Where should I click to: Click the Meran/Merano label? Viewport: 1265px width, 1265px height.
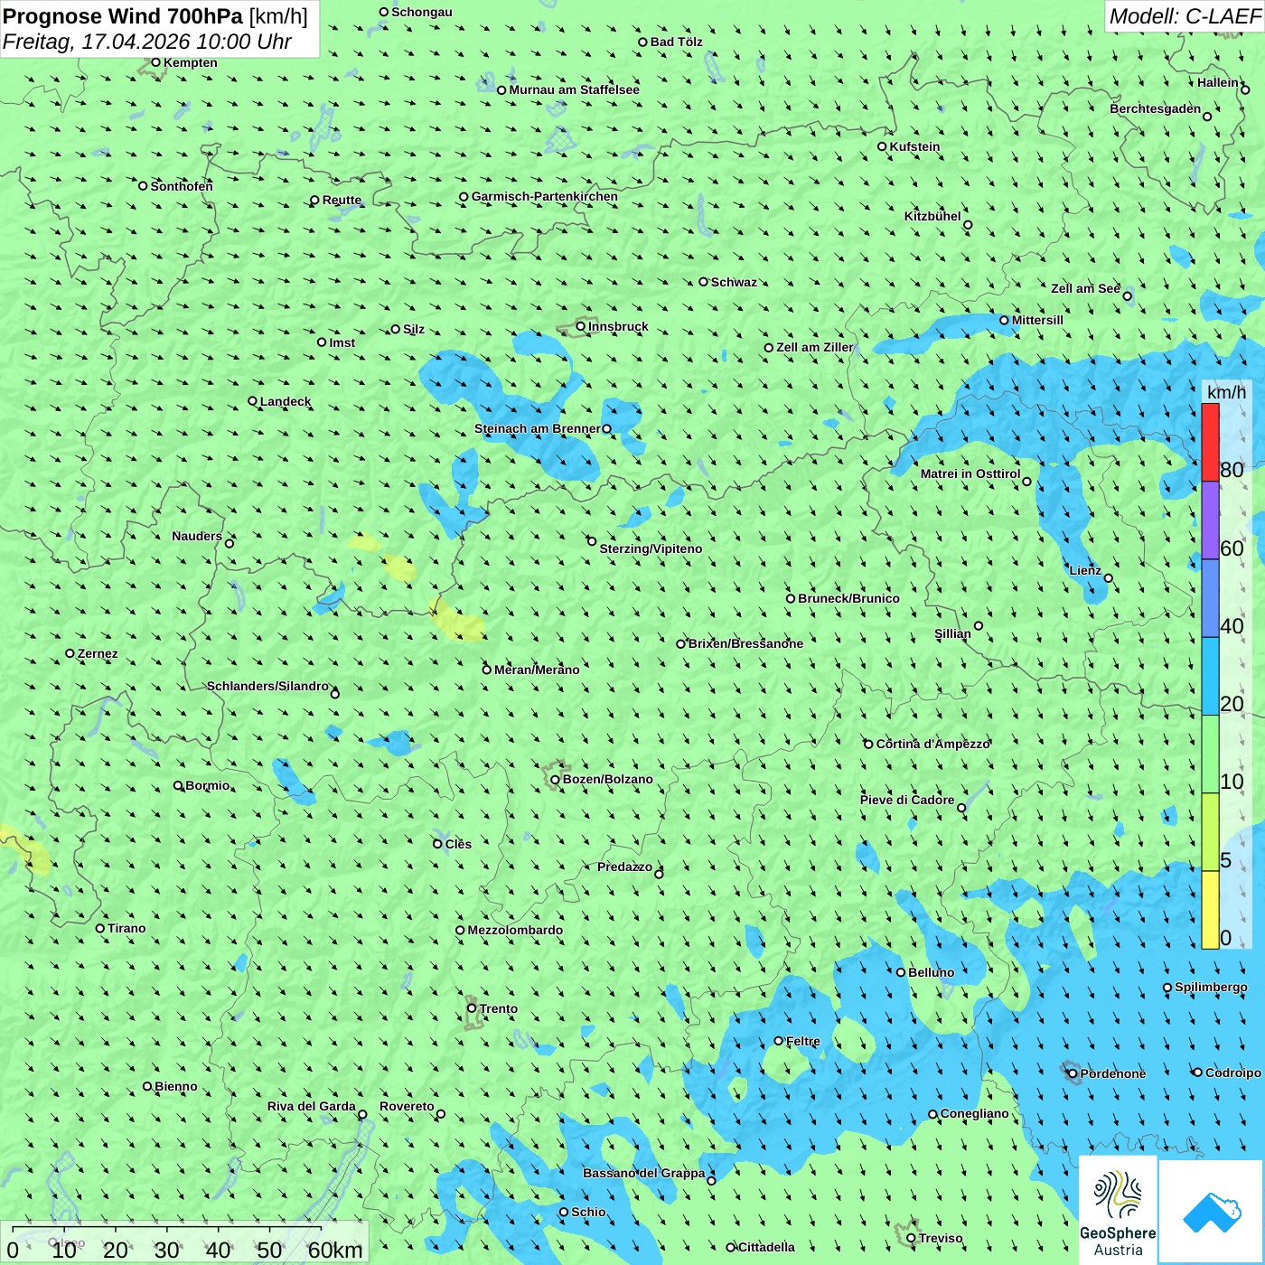coord(537,670)
